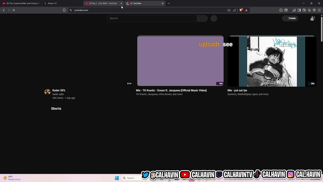Bookmark this page with the bookmark icon
The image size is (323, 182).
64,10
